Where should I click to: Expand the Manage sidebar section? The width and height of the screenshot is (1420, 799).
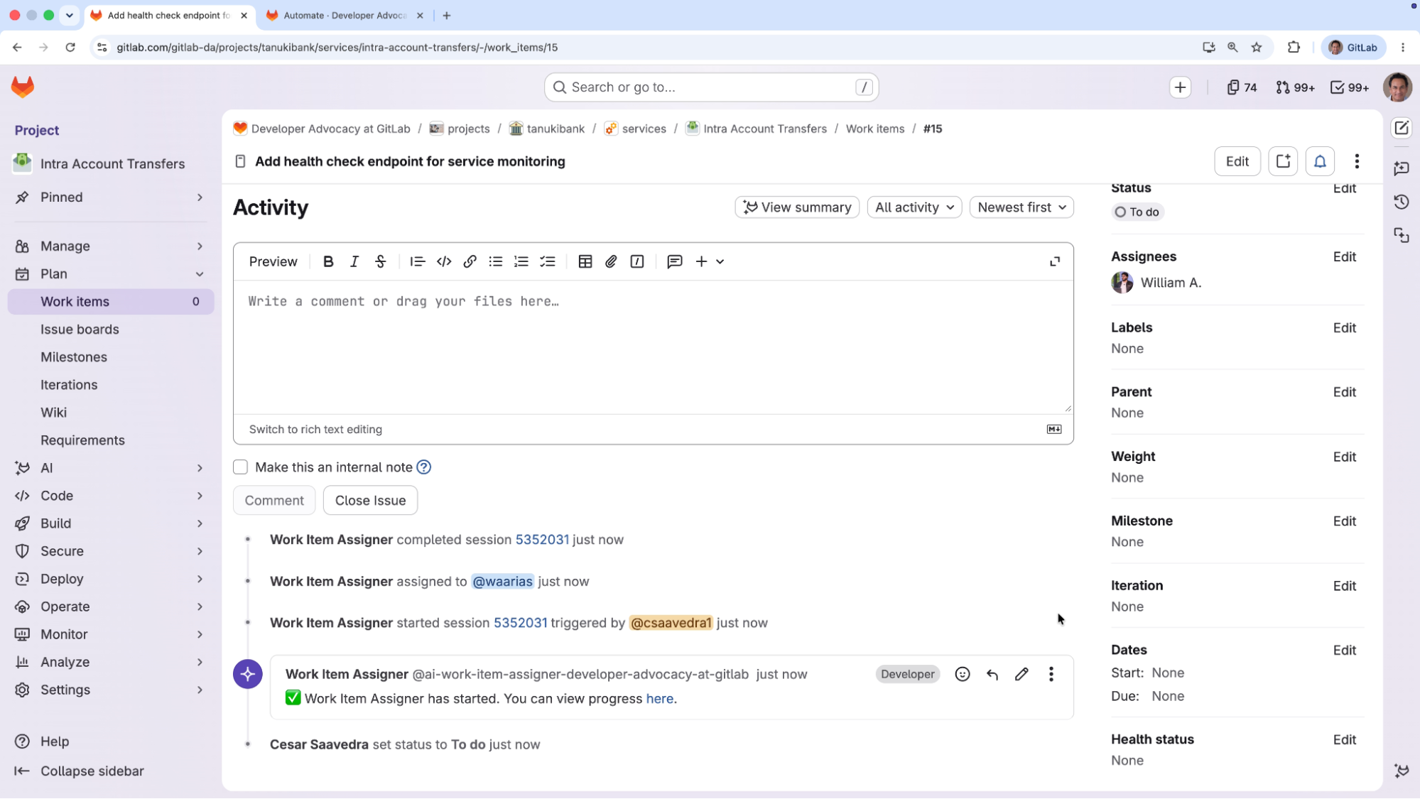pos(111,246)
